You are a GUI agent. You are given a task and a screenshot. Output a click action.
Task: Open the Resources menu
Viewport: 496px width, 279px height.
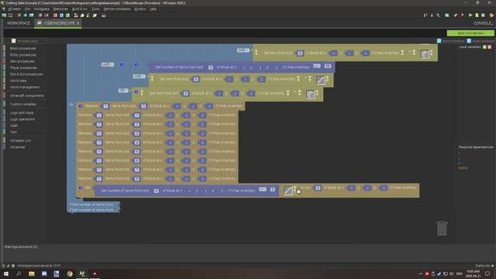(x=60, y=9)
